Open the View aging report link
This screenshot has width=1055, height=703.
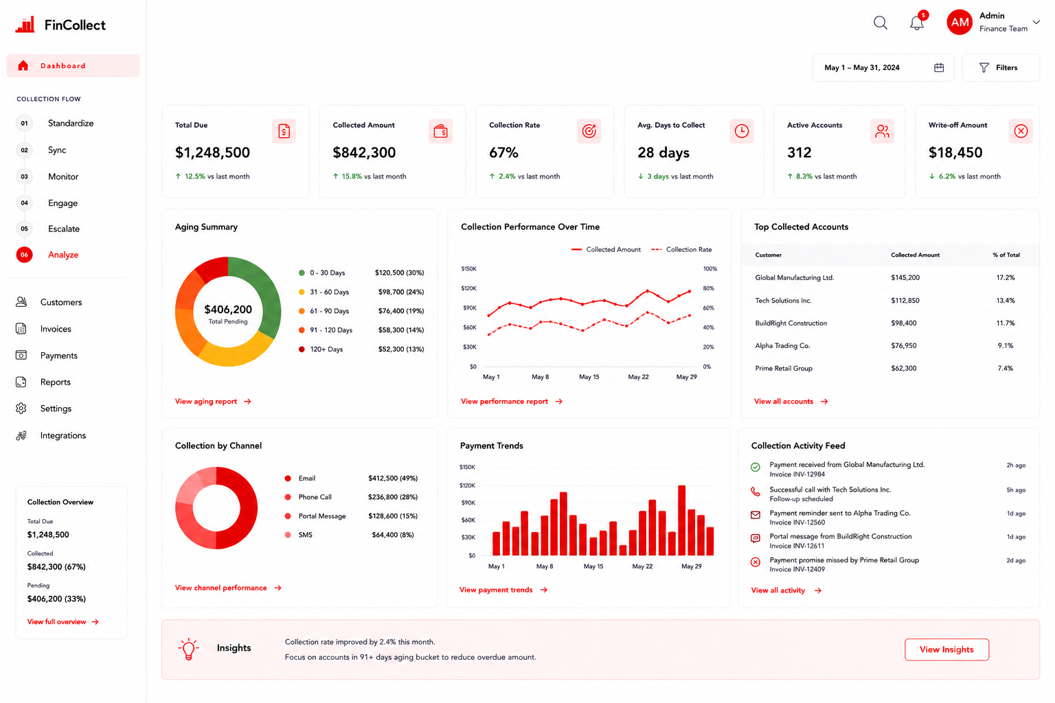pyautogui.click(x=213, y=402)
